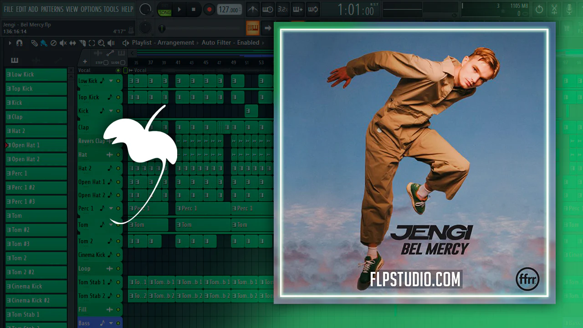Show pattern clips via piano icon in picker
The width and height of the screenshot is (583, 328).
tap(15, 60)
